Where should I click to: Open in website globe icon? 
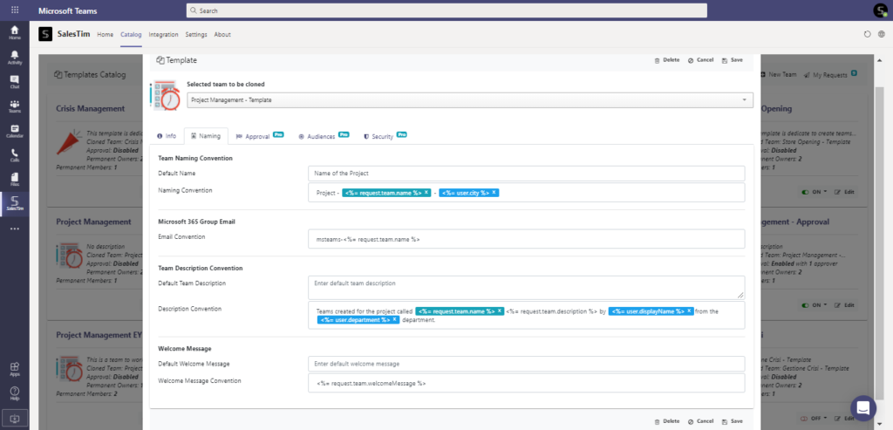tap(881, 34)
